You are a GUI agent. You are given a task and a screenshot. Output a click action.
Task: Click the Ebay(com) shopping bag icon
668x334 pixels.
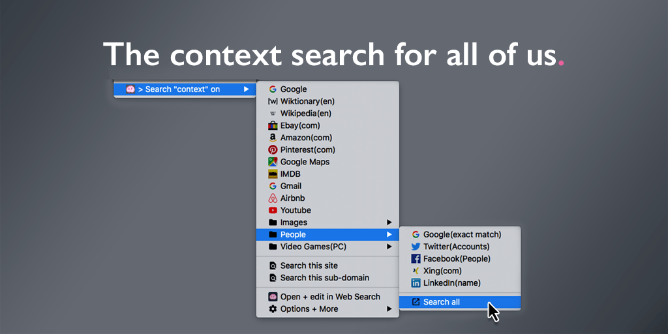[x=273, y=126]
